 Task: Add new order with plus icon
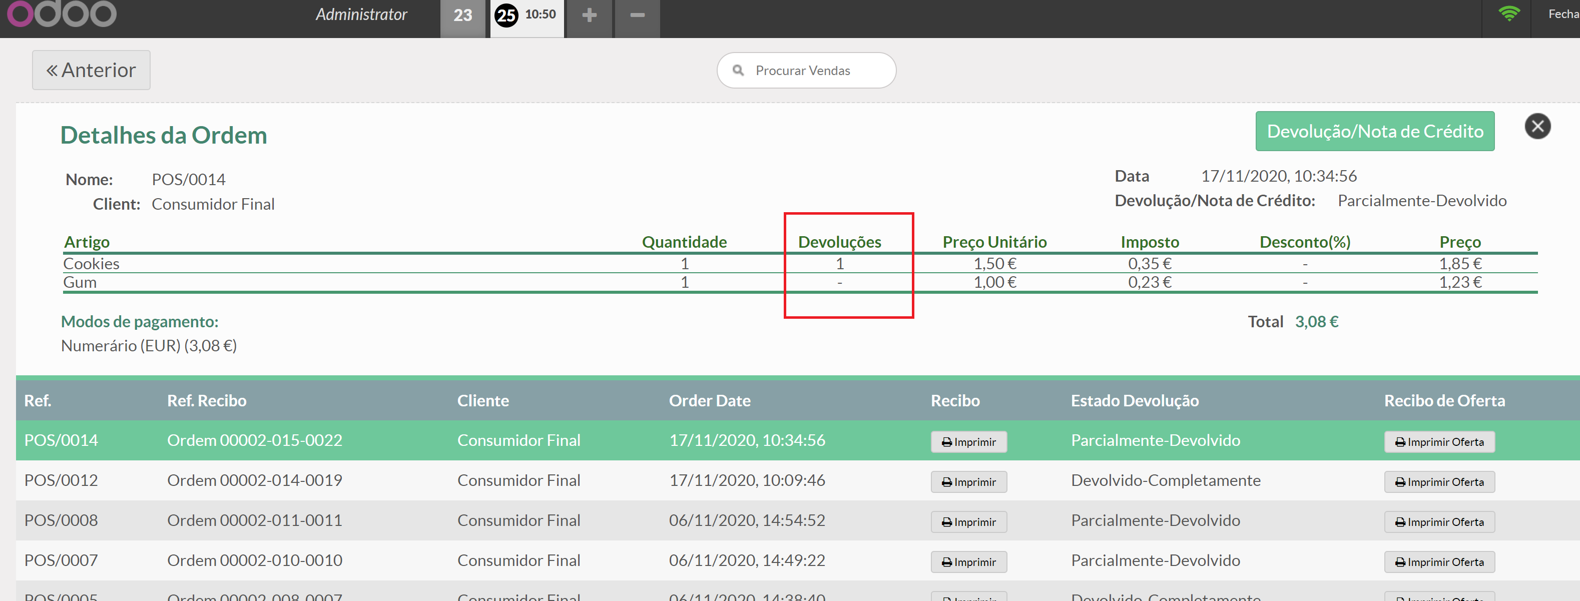pos(589,16)
